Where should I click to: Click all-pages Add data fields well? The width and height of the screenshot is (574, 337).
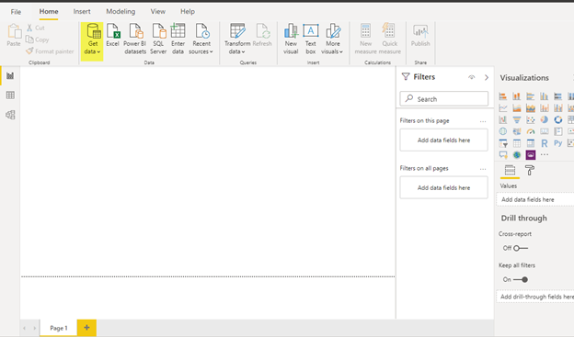point(444,187)
